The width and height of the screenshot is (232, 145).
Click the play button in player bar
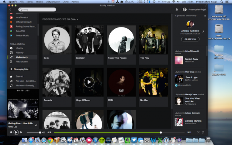(x=16, y=132)
